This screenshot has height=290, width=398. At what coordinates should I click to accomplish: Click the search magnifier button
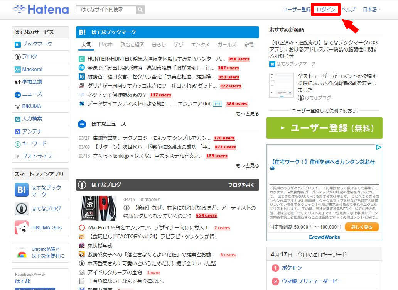140,10
